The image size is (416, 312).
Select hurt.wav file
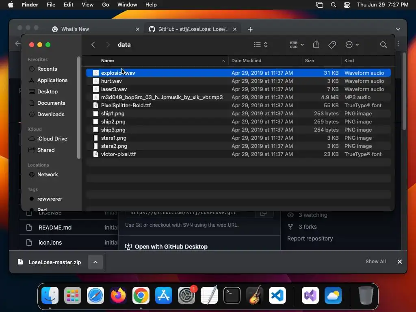(x=238, y=81)
